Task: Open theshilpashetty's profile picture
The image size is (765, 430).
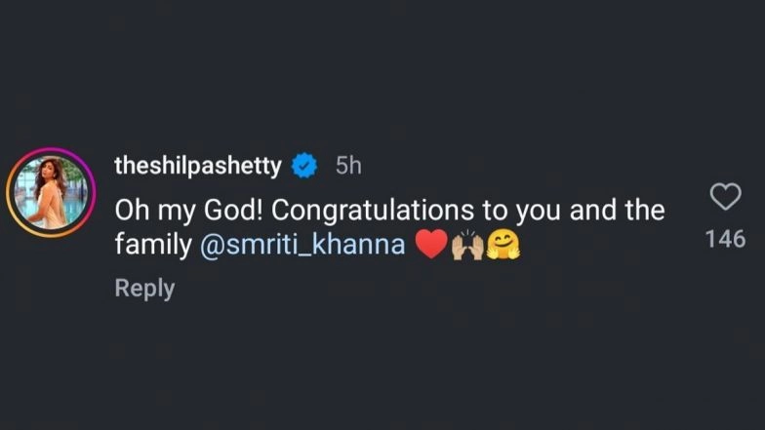Action: click(x=49, y=191)
